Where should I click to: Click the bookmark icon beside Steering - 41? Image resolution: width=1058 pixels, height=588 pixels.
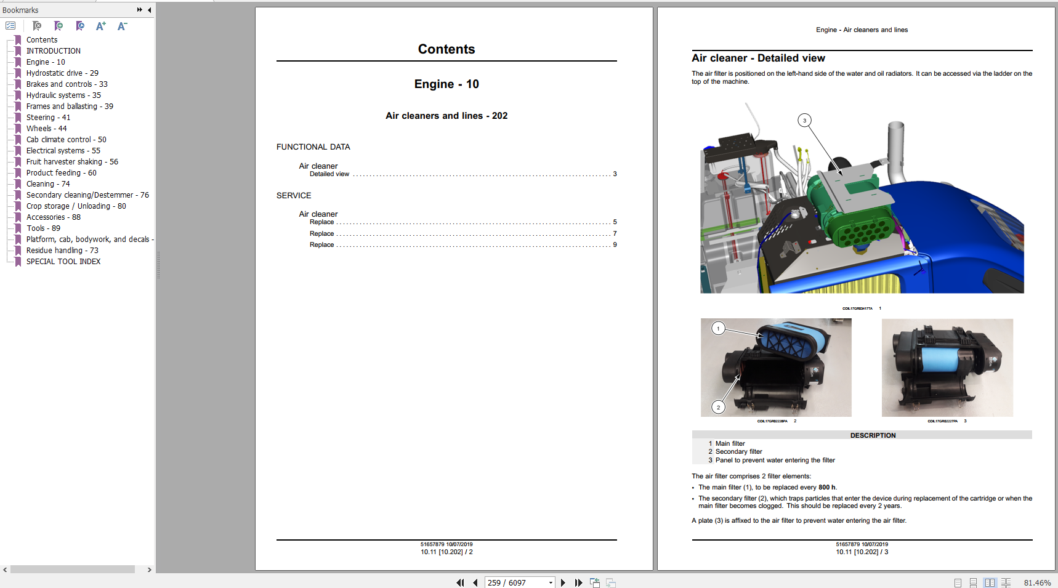click(18, 118)
